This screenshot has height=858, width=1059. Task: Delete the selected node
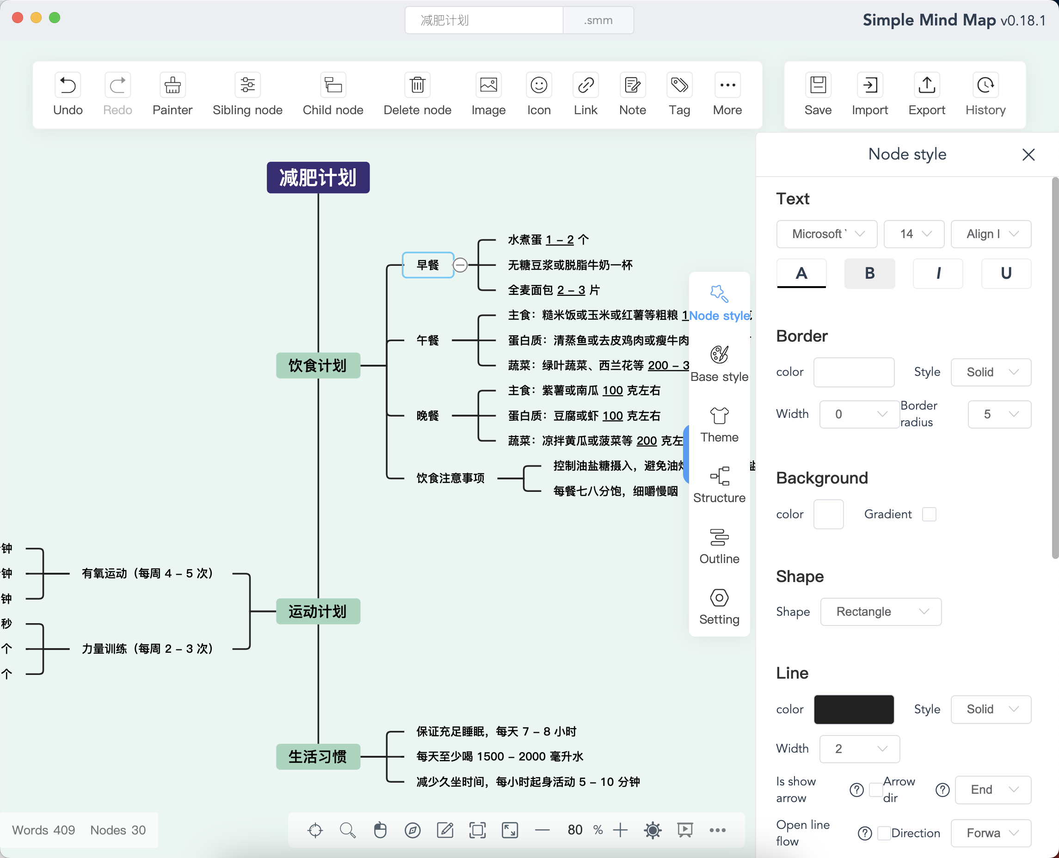417,94
